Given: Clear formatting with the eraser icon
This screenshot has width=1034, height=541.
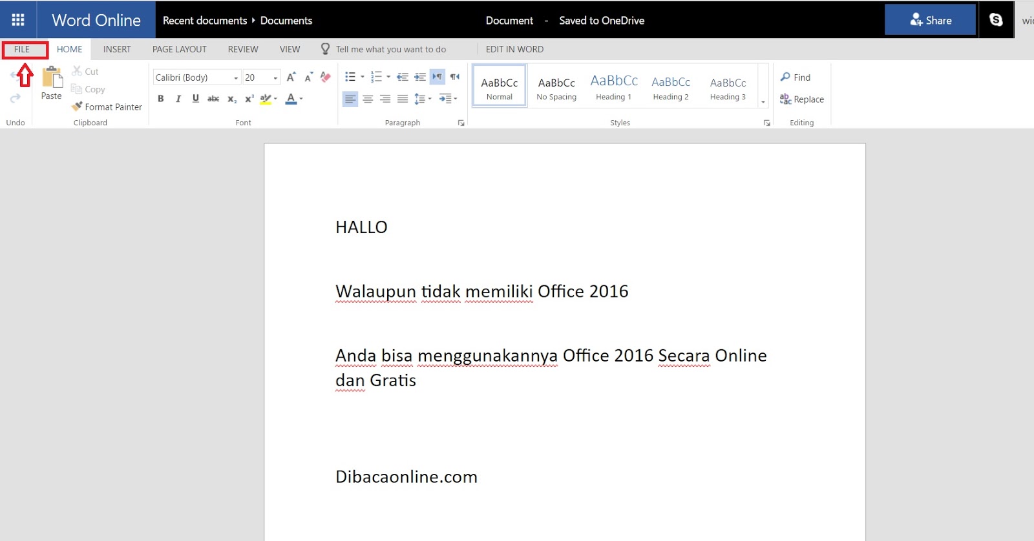Looking at the screenshot, I should [326, 77].
